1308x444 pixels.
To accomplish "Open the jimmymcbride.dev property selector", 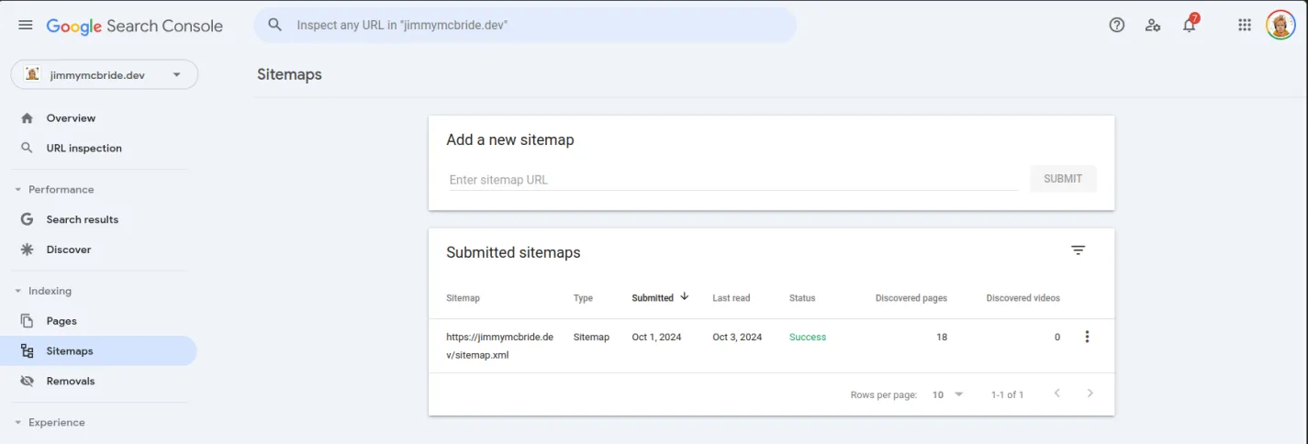I will (x=105, y=74).
